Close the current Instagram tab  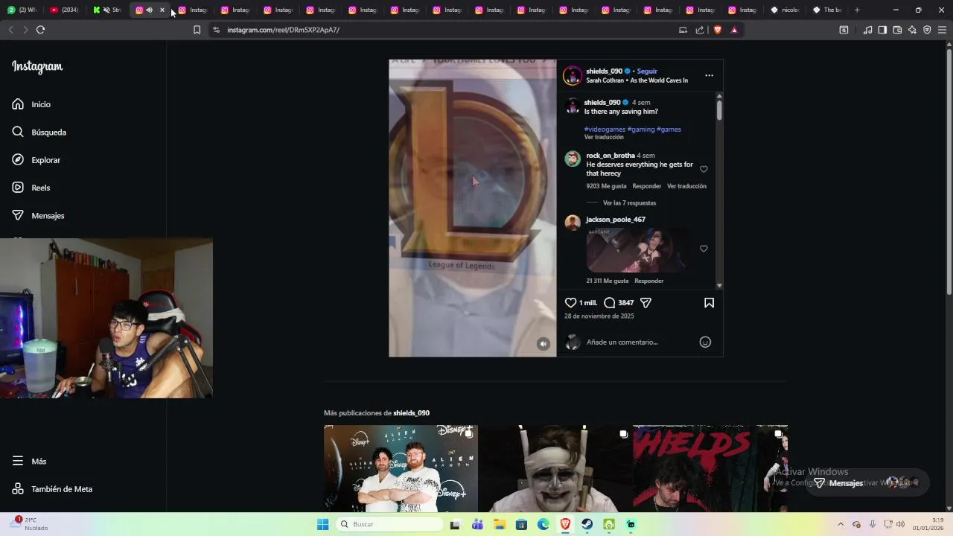(162, 10)
